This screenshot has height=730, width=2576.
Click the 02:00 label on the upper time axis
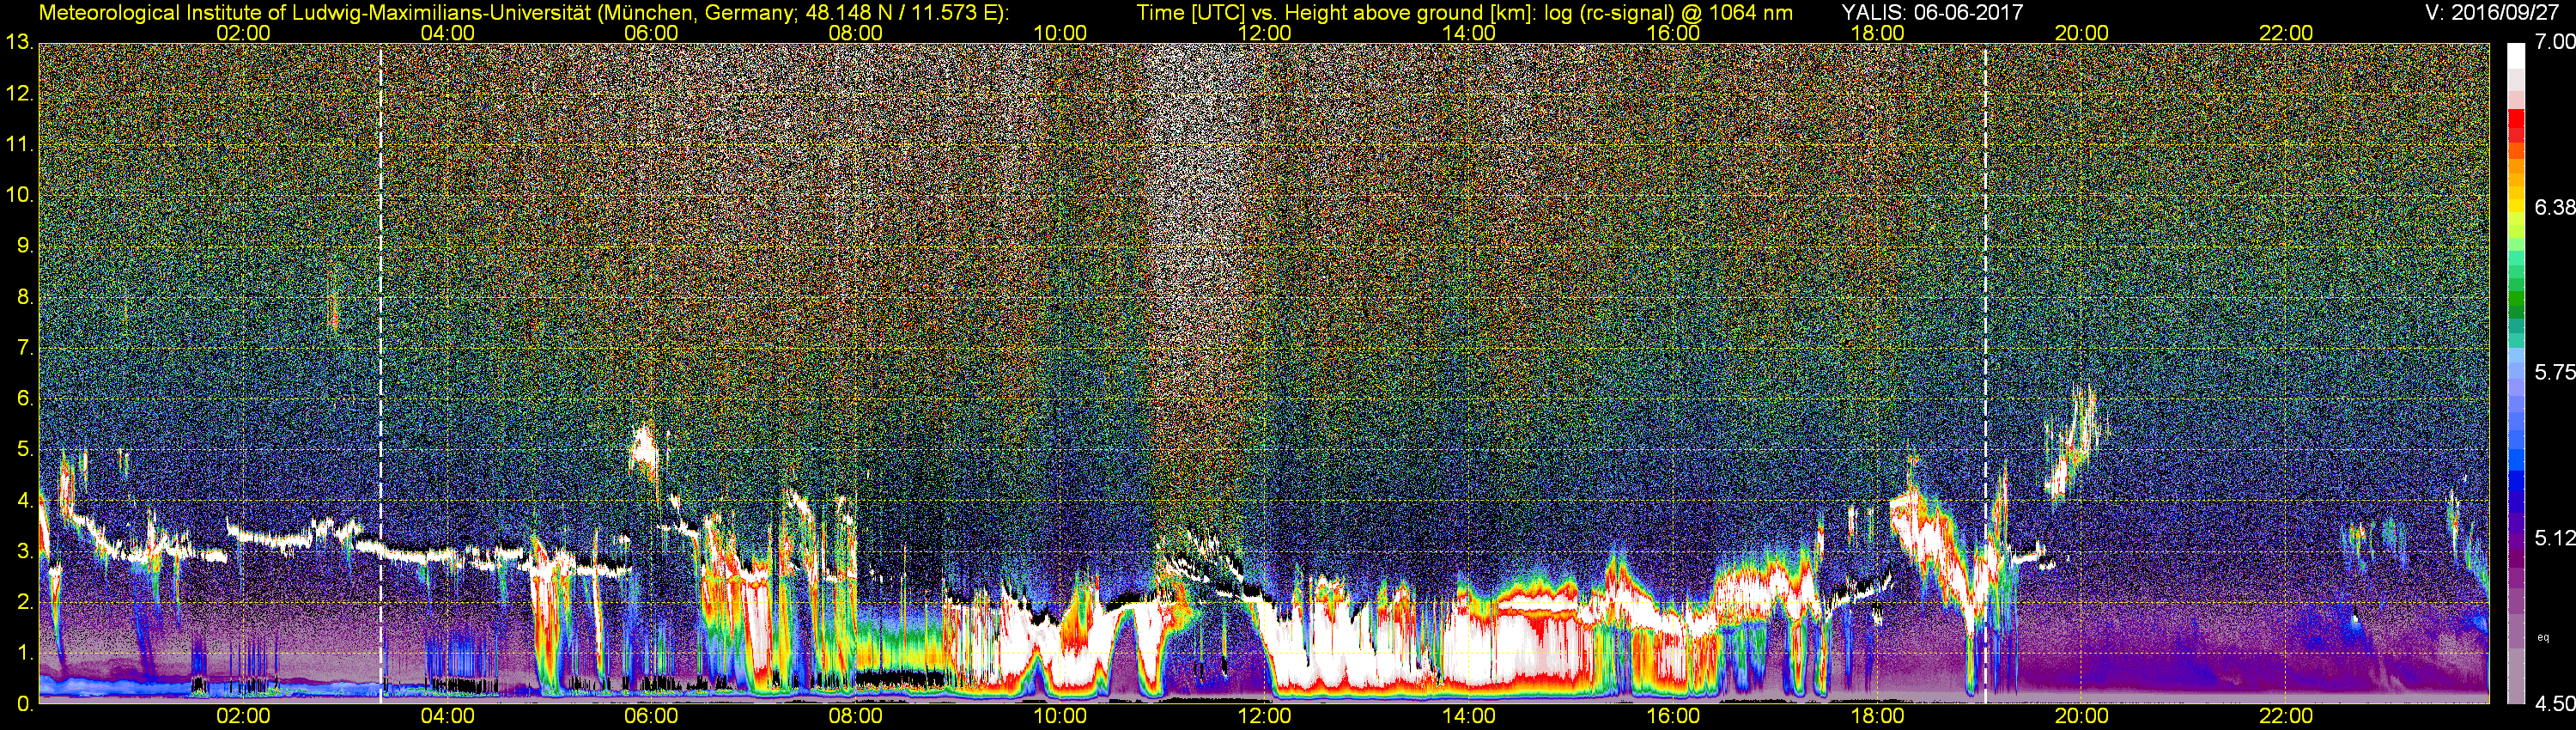[x=243, y=34]
